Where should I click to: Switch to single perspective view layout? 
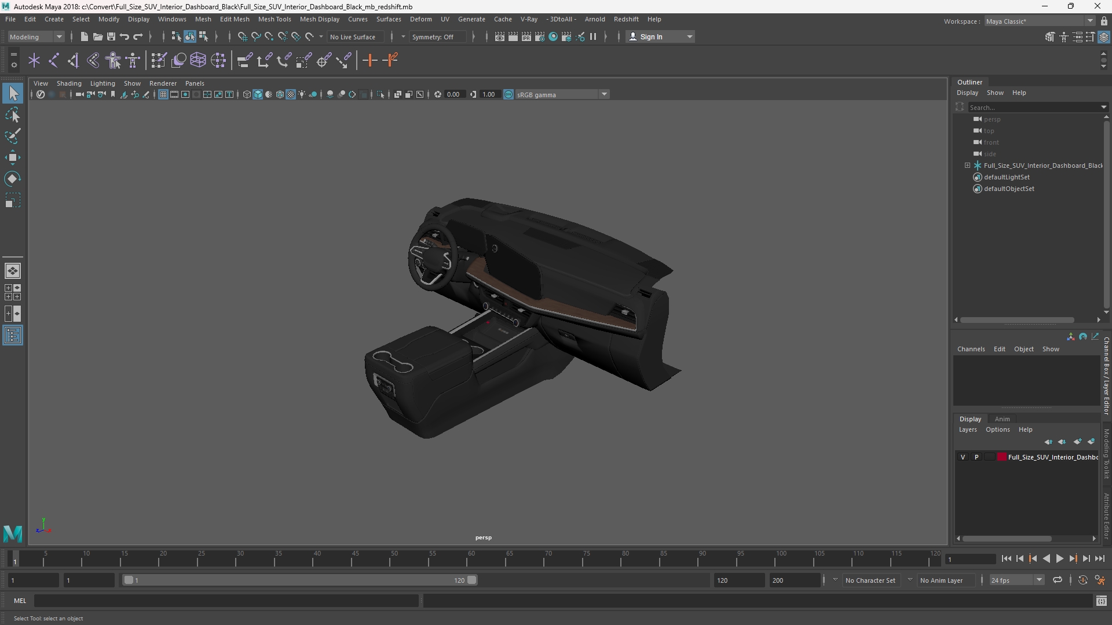(13, 271)
